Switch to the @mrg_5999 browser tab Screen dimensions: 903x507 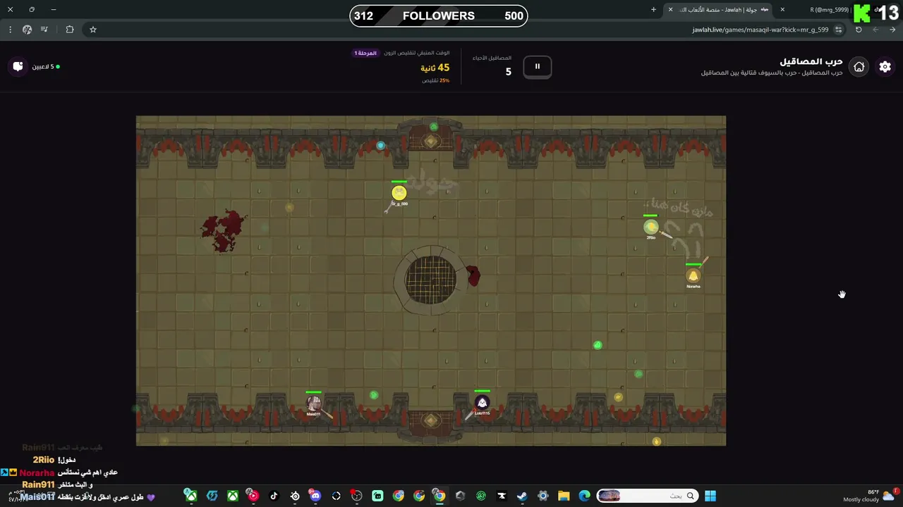[x=832, y=10]
